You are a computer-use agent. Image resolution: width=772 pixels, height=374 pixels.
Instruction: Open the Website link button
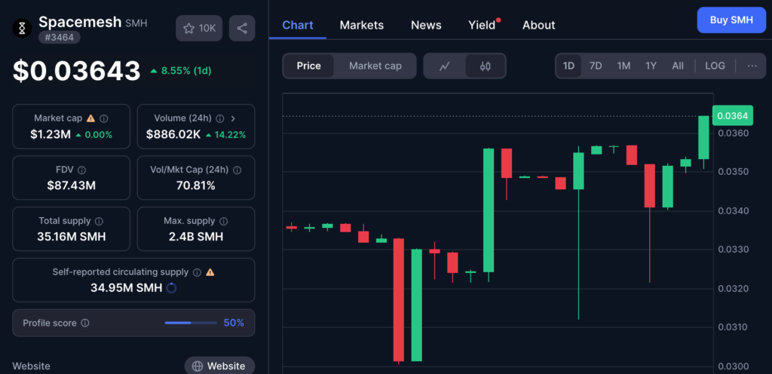pyautogui.click(x=219, y=366)
